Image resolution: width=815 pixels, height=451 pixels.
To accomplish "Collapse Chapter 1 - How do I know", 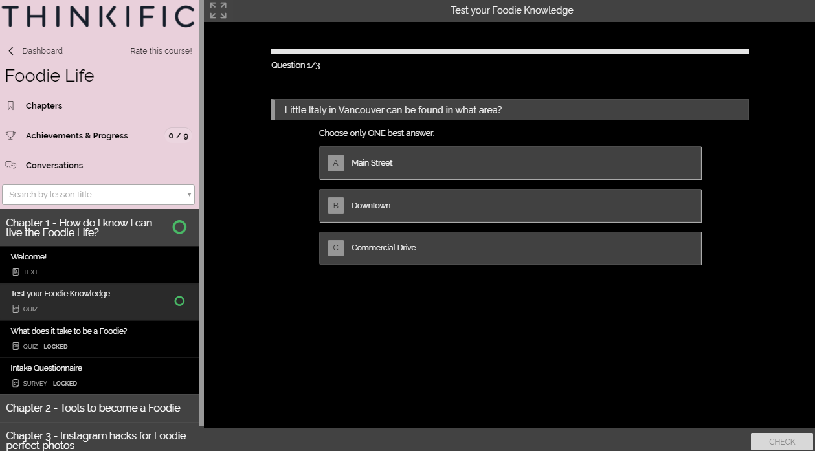I will pyautogui.click(x=100, y=227).
